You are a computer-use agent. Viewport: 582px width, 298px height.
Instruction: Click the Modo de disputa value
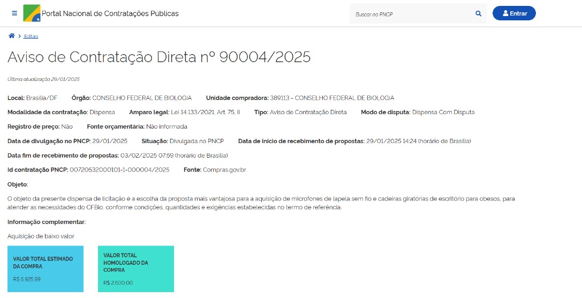443,113
